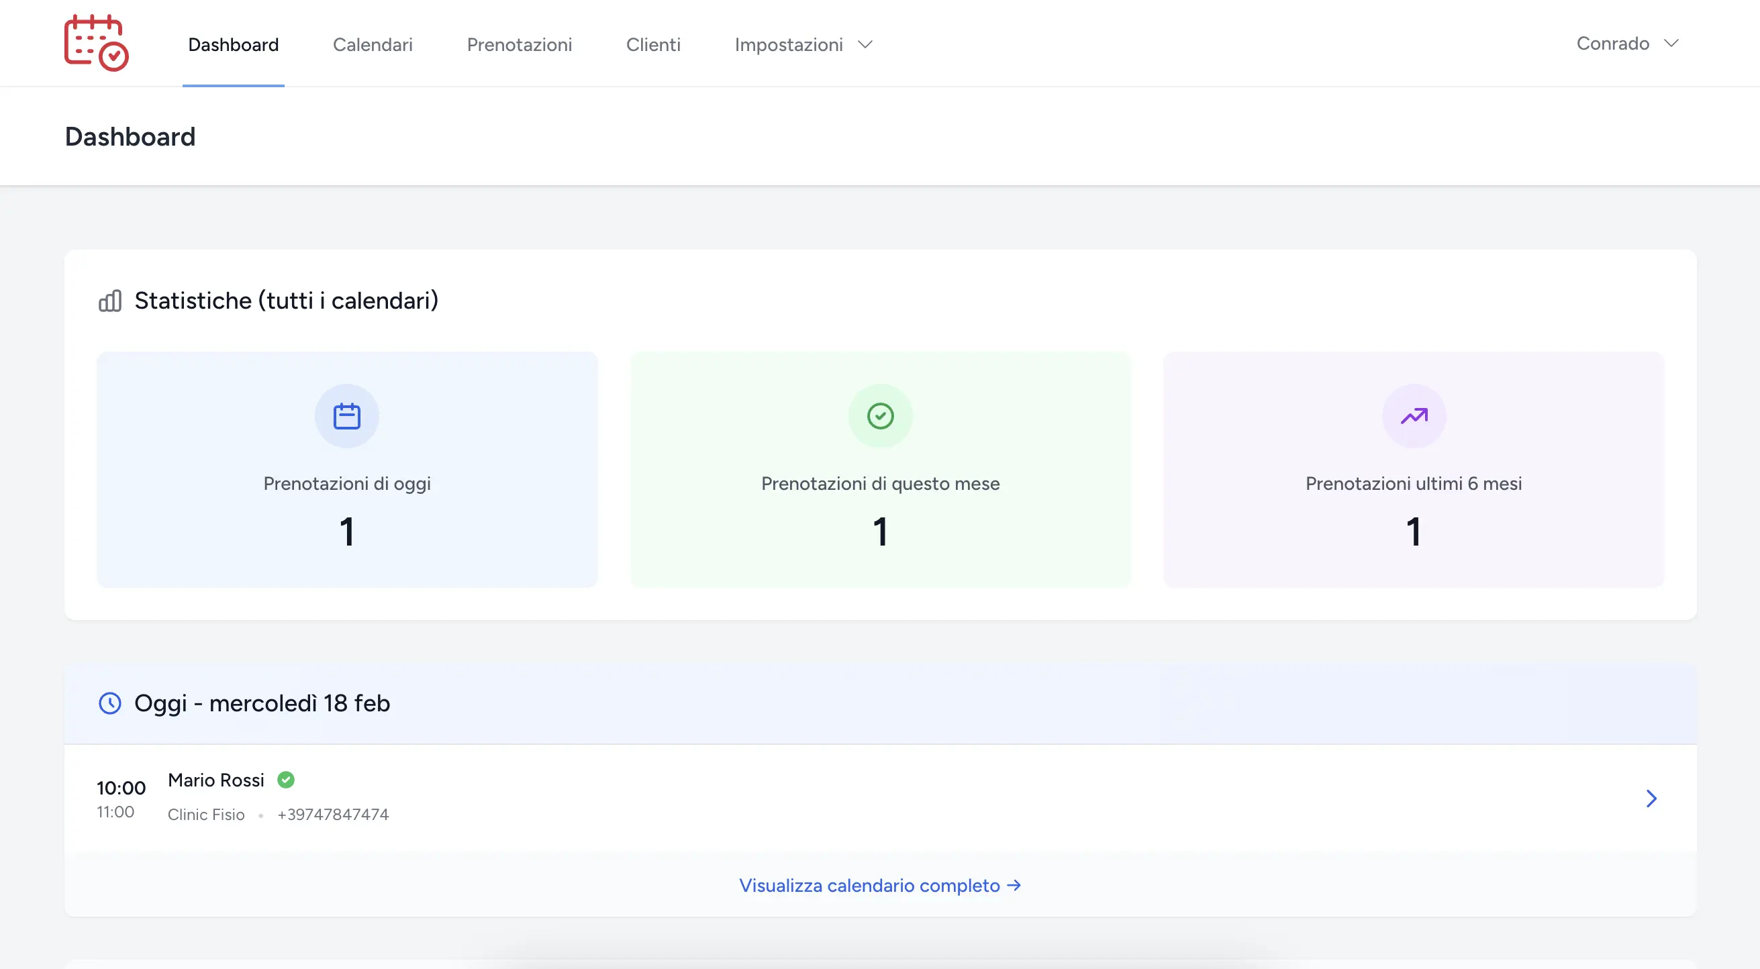The height and width of the screenshot is (969, 1760).
Task: Follow the Visualizza calendario completo link
Action: pos(880,886)
